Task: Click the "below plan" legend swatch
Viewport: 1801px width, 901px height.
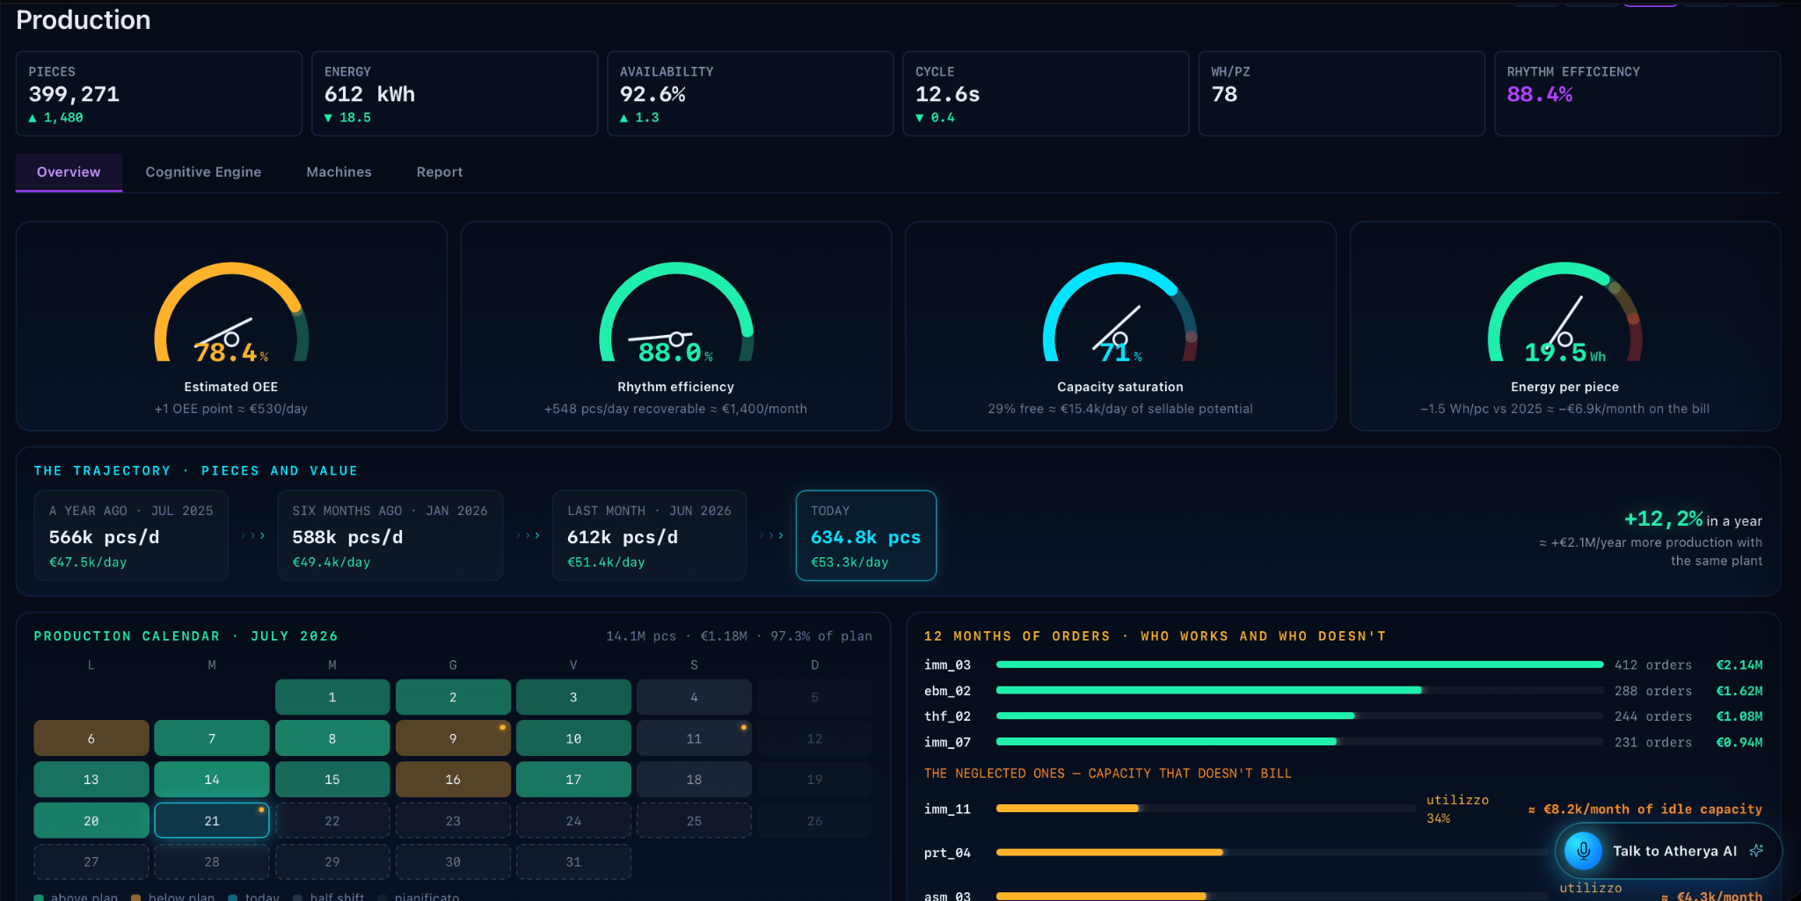Action: click(x=136, y=897)
